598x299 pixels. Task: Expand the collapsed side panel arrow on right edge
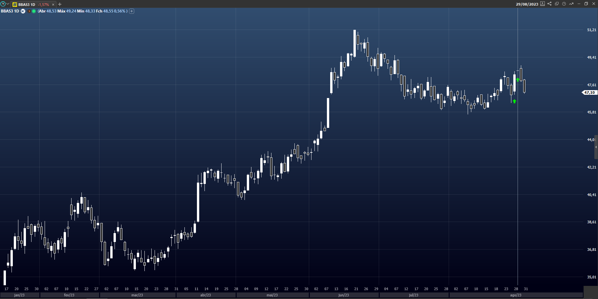[x=596, y=147]
